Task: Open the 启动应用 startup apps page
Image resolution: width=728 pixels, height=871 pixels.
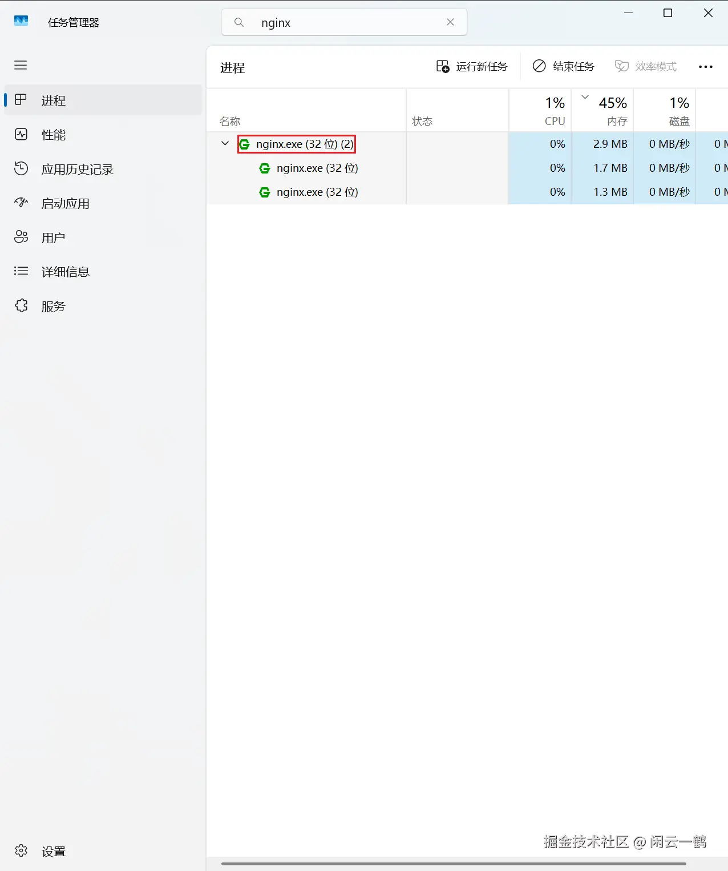Action: pyautogui.click(x=103, y=203)
